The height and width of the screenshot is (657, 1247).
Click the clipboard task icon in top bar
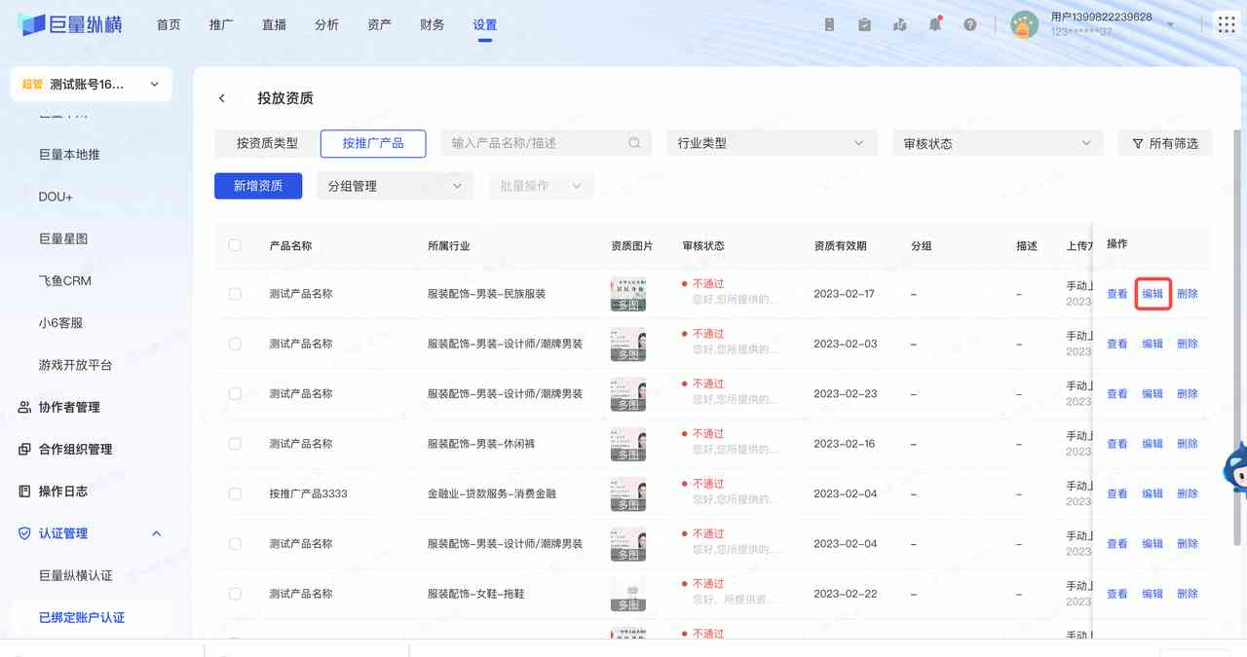click(x=864, y=24)
